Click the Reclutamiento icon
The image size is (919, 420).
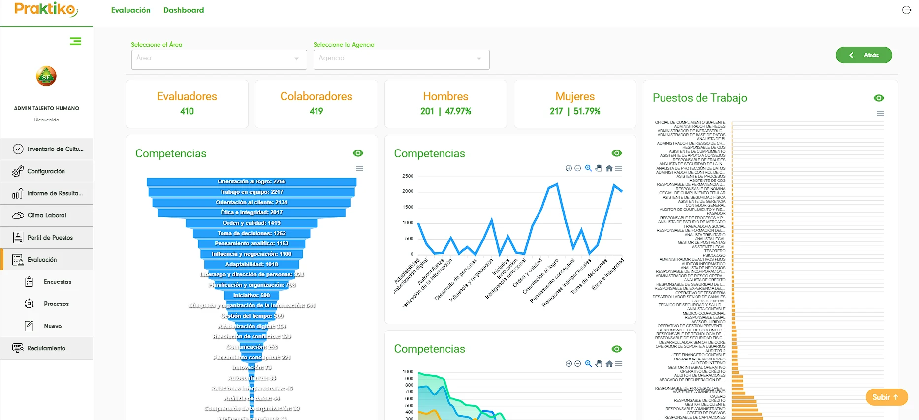[18, 348]
